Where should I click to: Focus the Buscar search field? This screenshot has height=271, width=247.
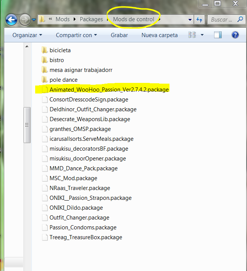[x=227, y=19]
